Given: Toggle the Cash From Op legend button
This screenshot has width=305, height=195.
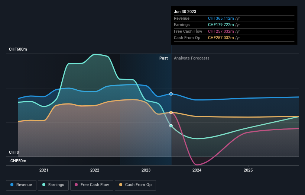Looking at the screenshot, I should pos(135,185).
